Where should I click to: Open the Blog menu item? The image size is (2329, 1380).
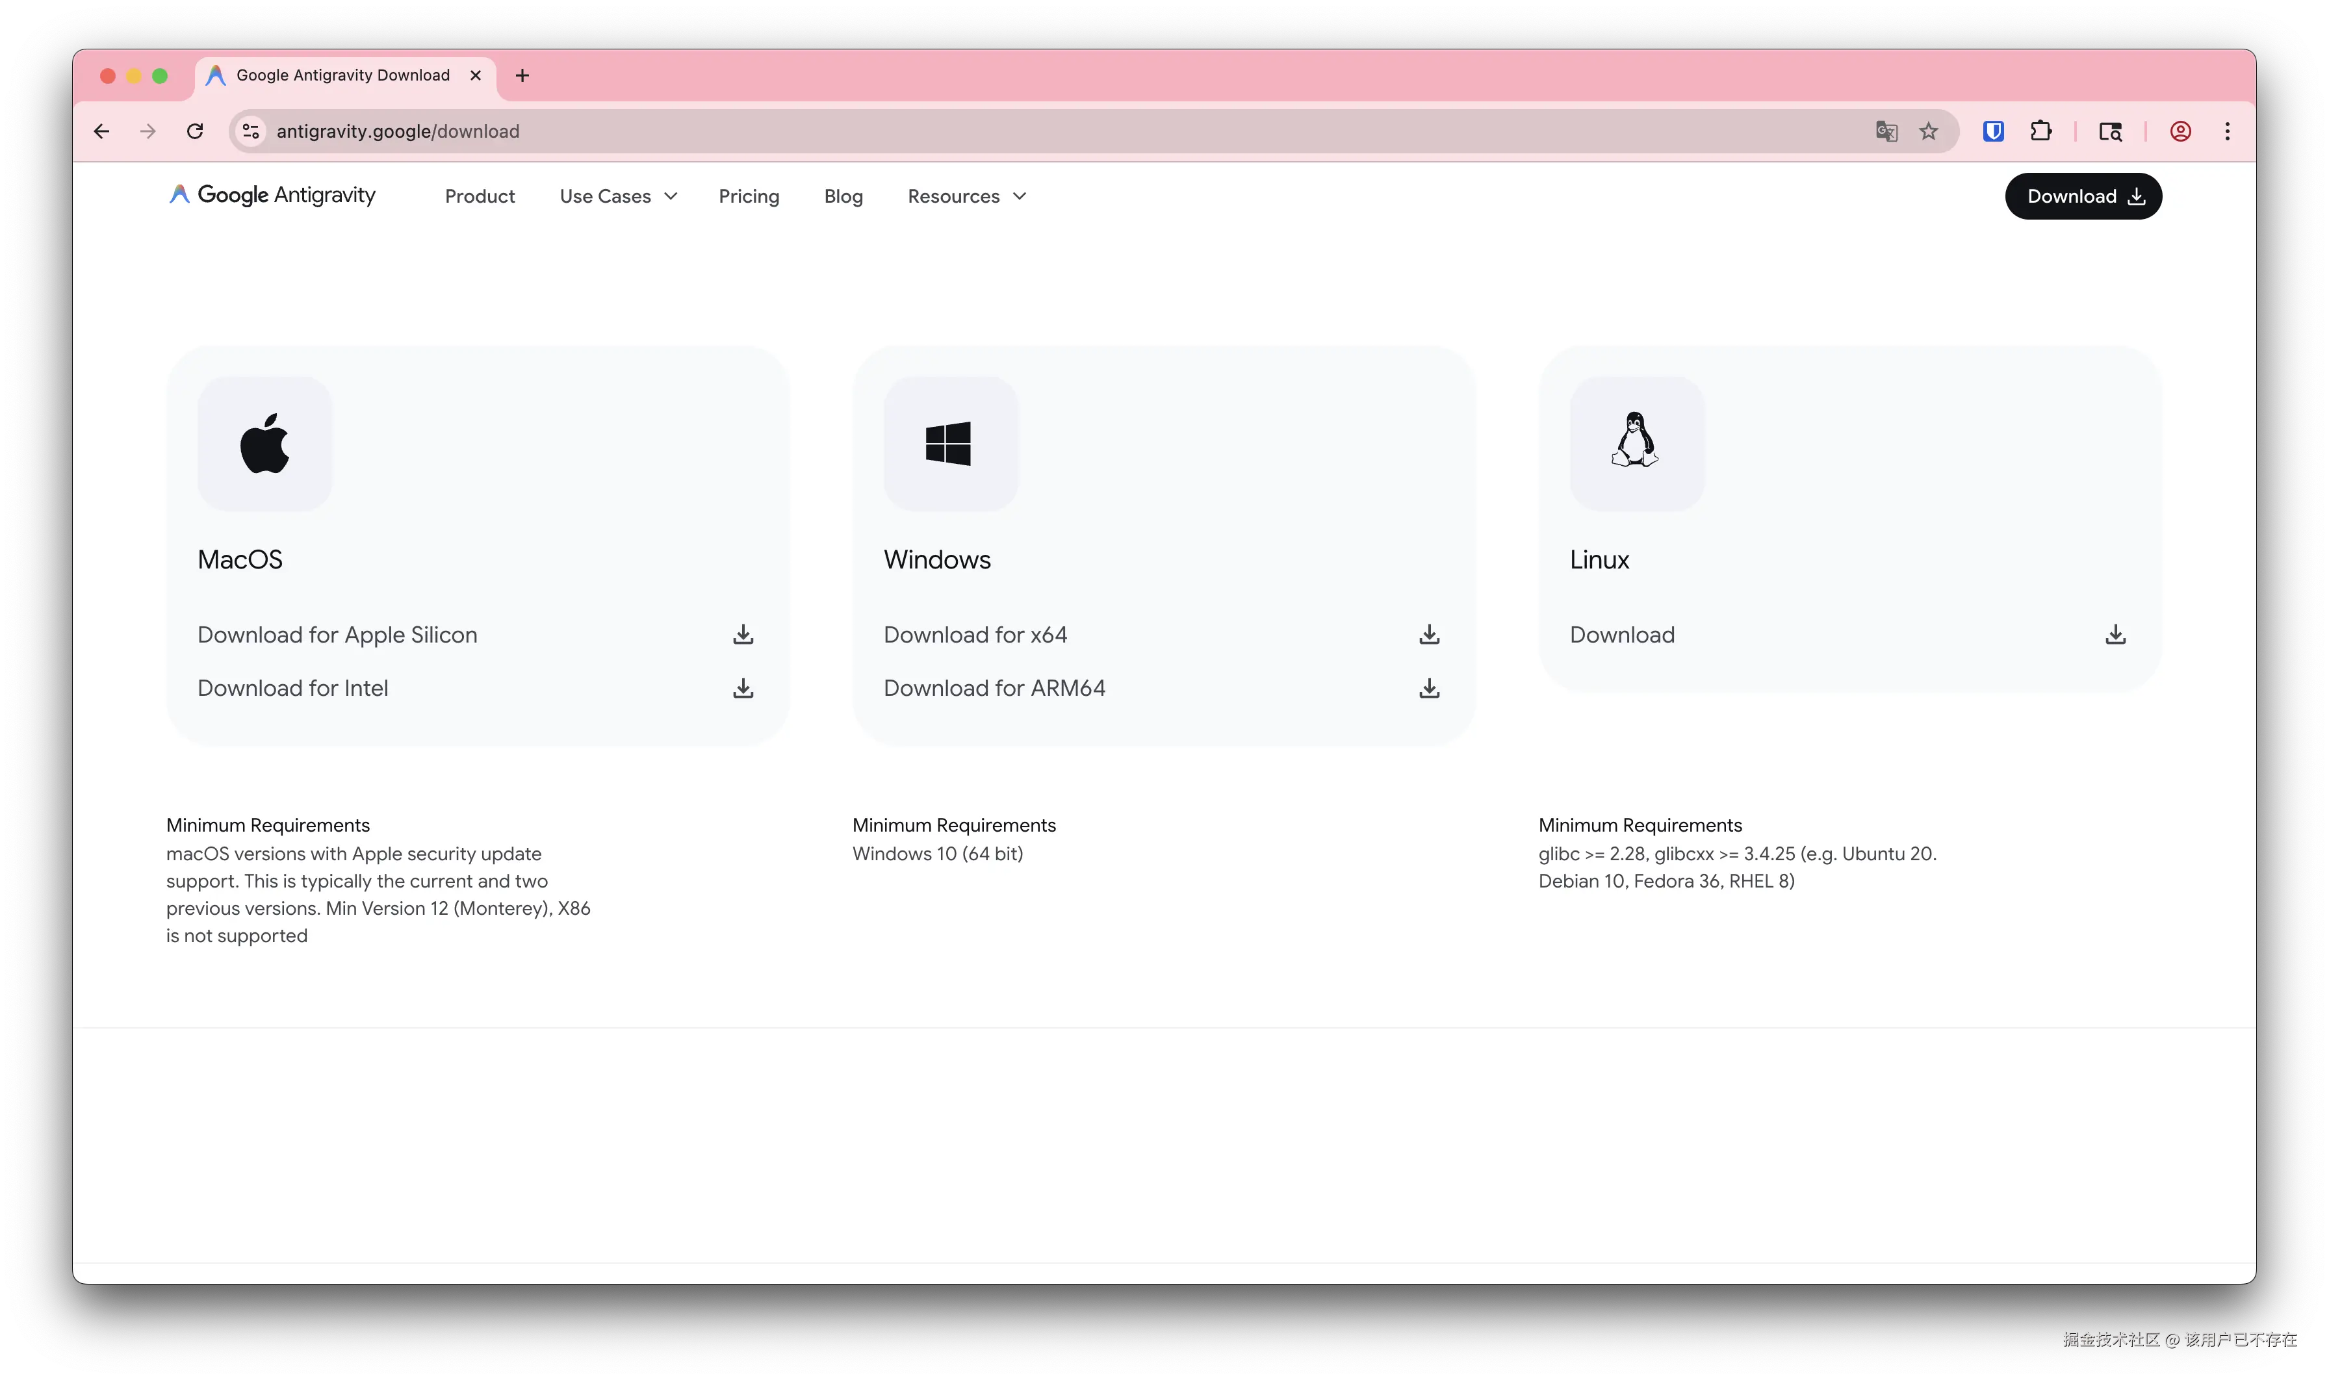point(843,196)
